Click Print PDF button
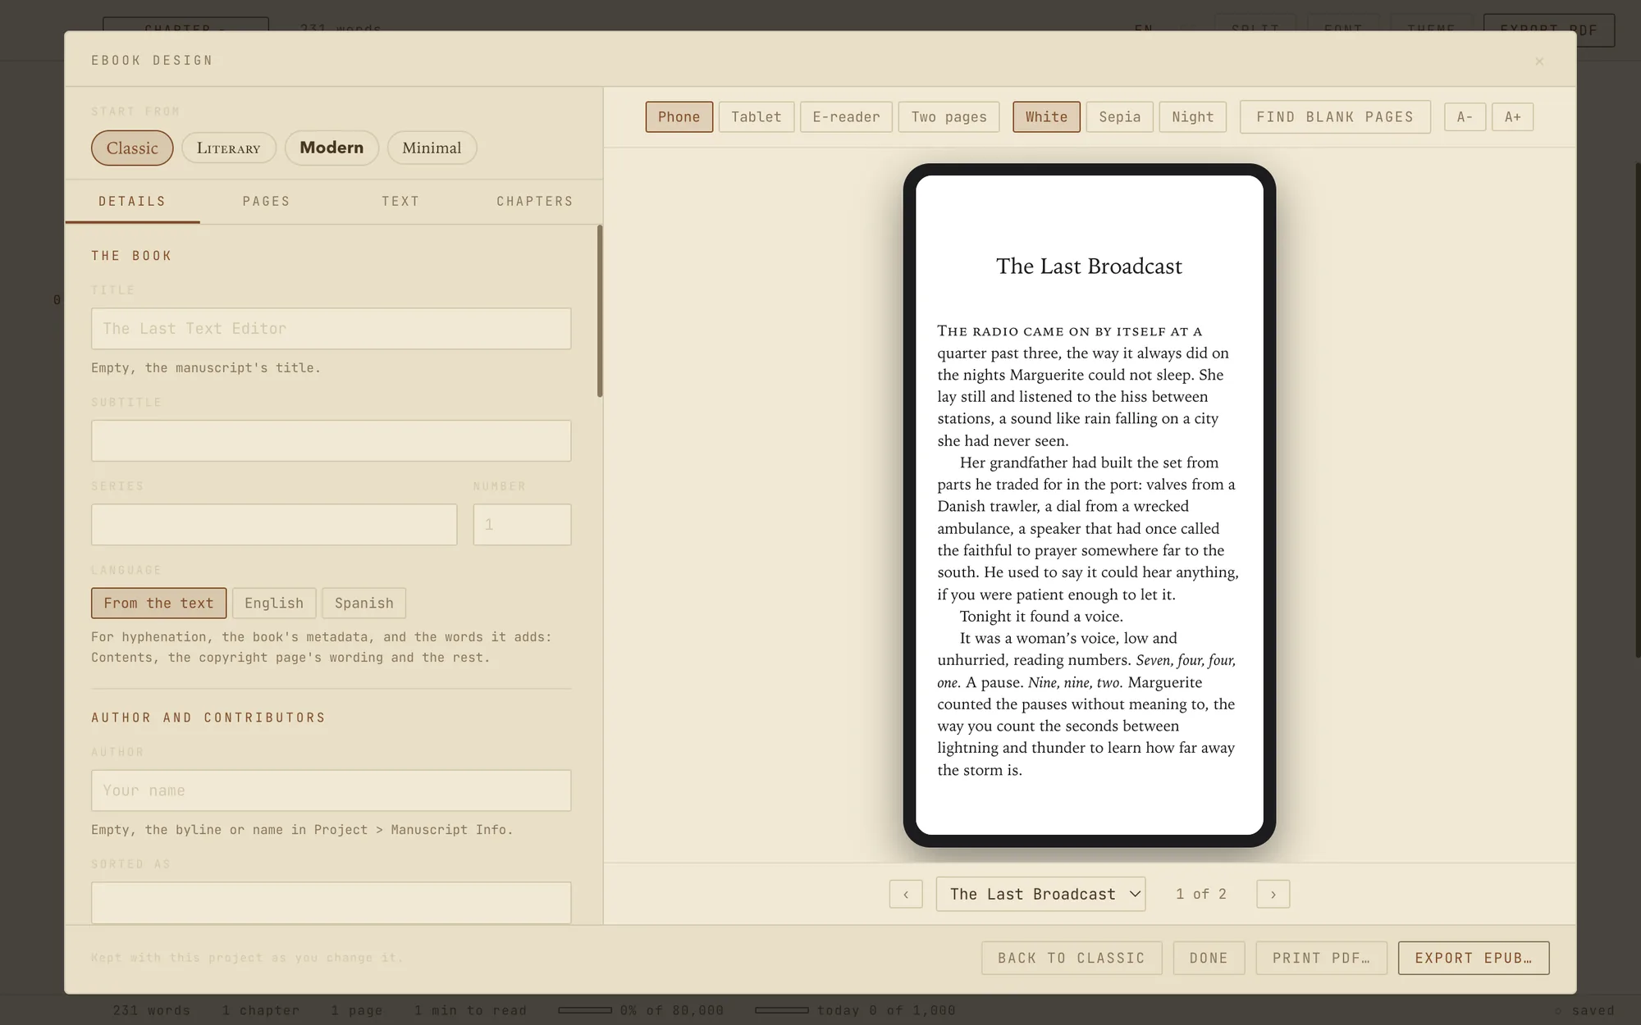This screenshot has height=1025, width=1641. tap(1321, 958)
